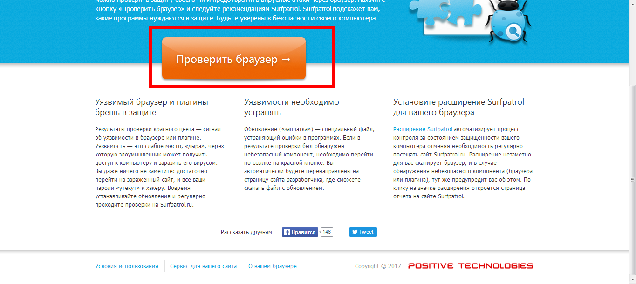Click the orange "Проверить браузер" button
The width and height of the screenshot is (636, 284).
234,58
